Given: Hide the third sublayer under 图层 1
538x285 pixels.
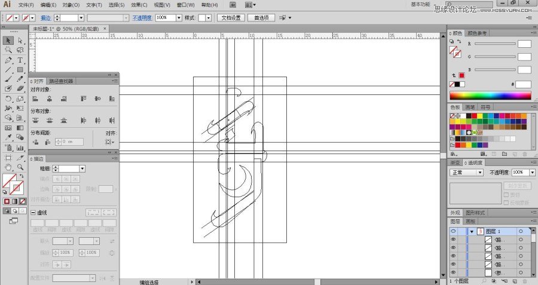Looking at the screenshot, I should click(453, 256).
